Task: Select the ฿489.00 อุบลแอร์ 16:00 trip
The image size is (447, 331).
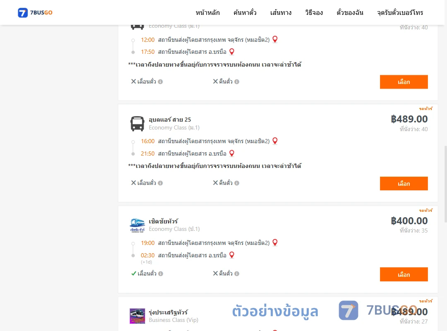Action: tap(404, 184)
